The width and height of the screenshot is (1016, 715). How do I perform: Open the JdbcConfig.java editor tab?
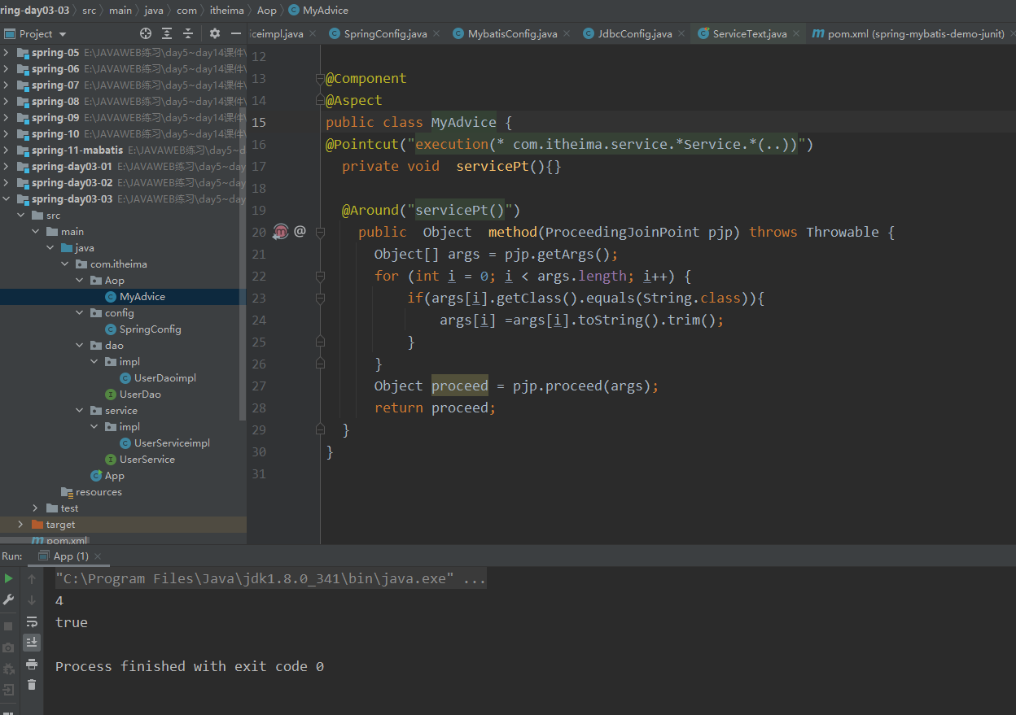click(x=634, y=34)
